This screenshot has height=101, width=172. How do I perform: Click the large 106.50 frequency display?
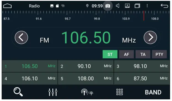(x=86, y=38)
